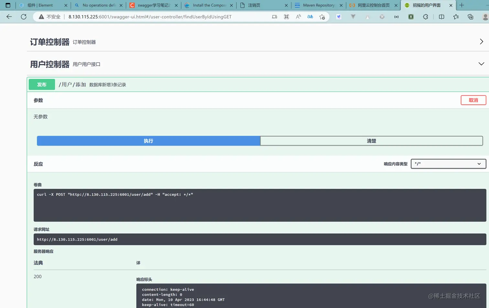Switch to the 阿里云控制台首页 tab

[x=374, y=5]
